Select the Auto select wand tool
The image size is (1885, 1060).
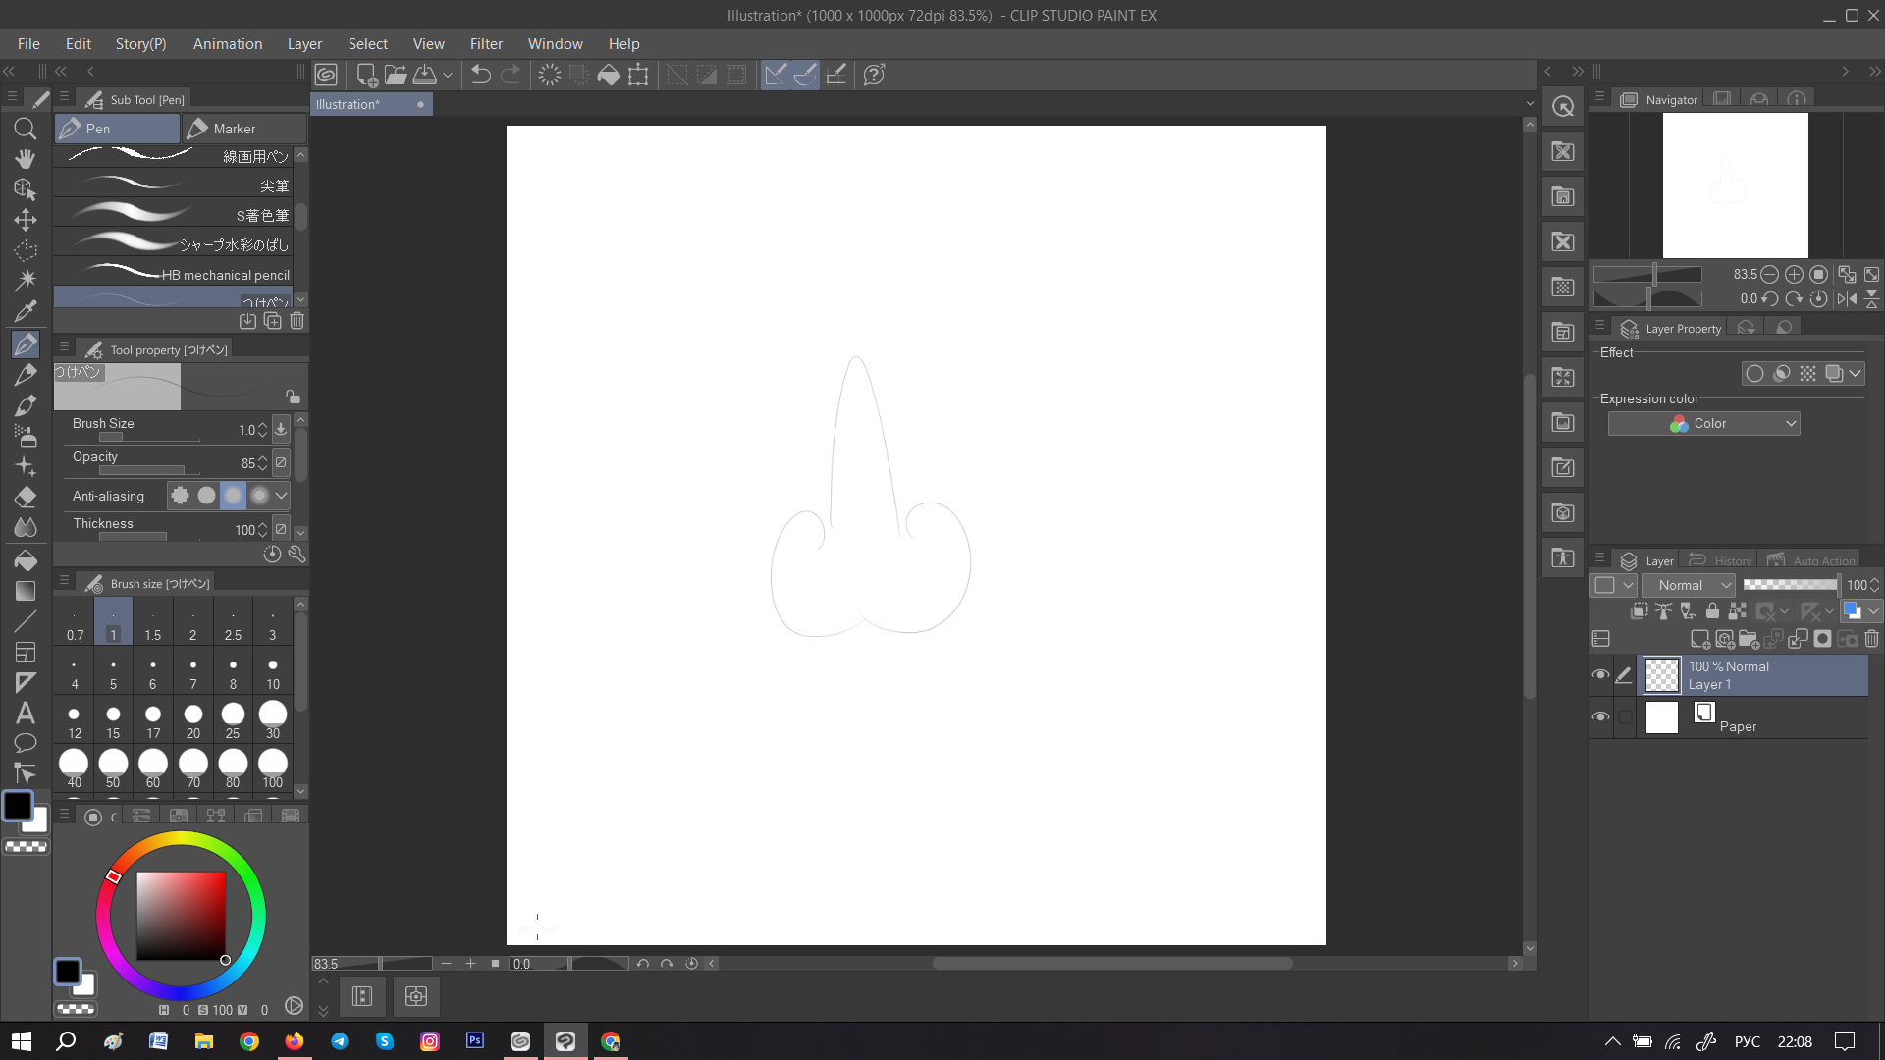(x=26, y=281)
